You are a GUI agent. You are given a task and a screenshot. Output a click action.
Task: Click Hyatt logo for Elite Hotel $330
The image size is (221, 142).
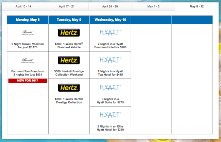111,115
